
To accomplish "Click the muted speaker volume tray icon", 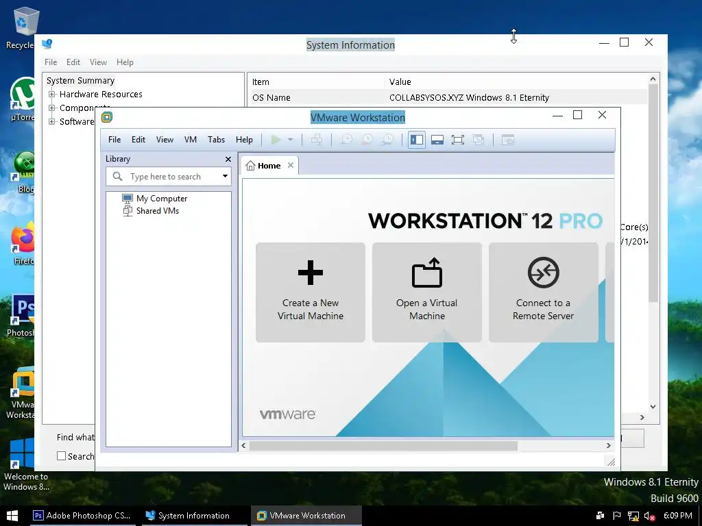I will pos(649,516).
